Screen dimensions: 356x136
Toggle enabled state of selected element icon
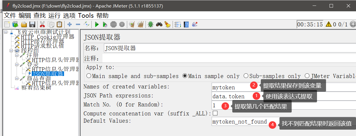tap(86, 24)
